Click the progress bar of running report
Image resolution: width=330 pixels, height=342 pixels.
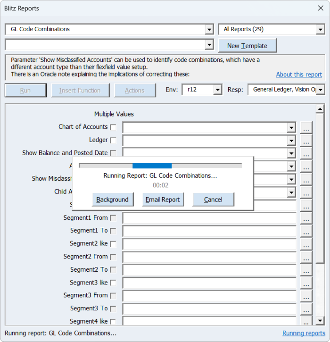coord(160,166)
